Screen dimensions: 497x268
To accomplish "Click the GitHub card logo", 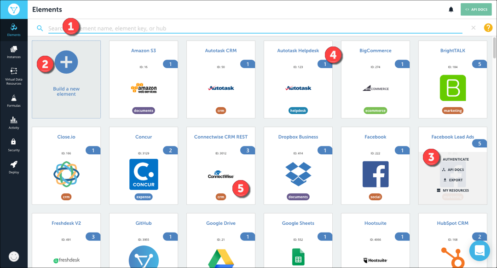I will tap(144, 257).
